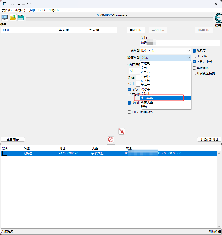Click the open folder toolbar icon
The image size is (222, 235).
coord(13,18)
